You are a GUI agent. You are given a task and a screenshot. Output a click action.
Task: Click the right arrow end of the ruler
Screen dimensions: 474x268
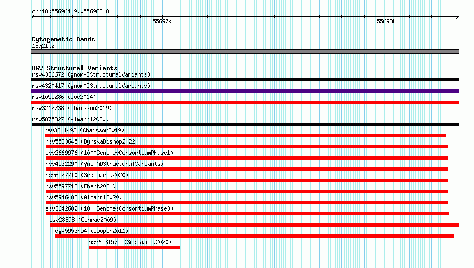[457, 16]
